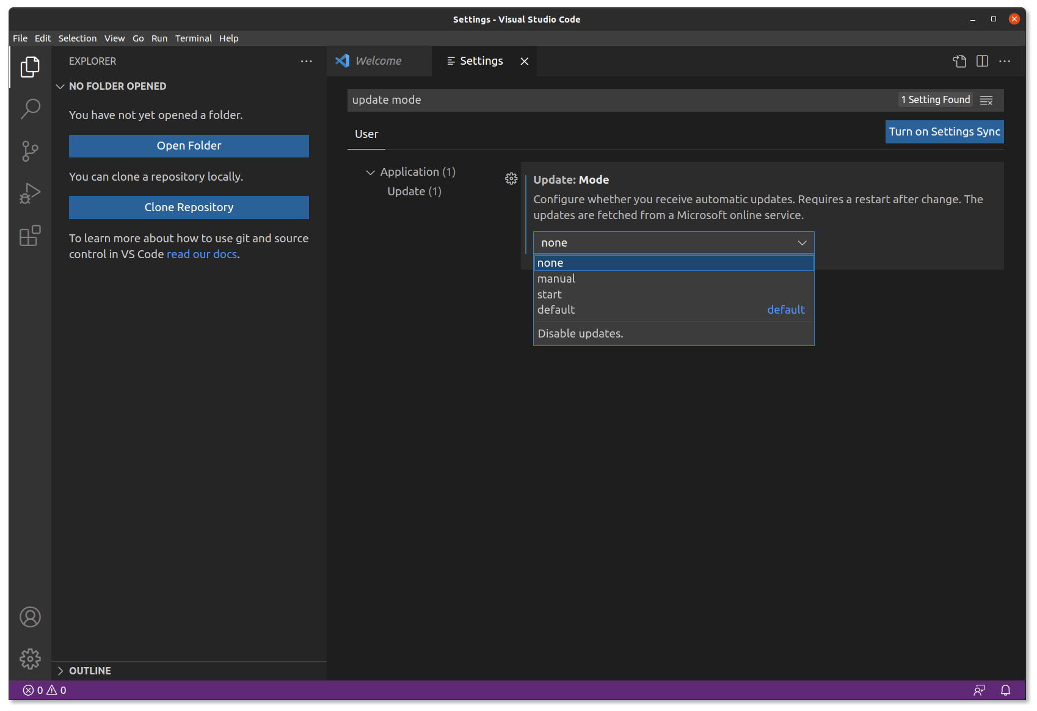Open the File menu
Viewport: 1037px width, 711px height.
tap(20, 38)
